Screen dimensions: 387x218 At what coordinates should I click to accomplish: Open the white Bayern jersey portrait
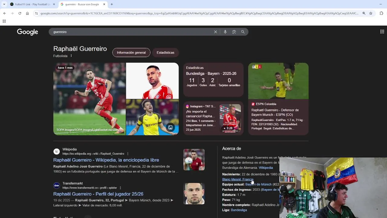pos(152,81)
